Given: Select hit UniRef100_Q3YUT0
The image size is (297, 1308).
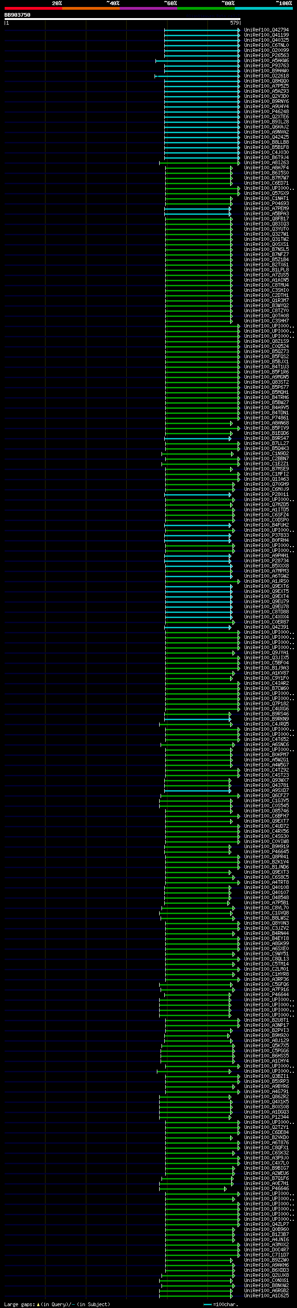Looking at the screenshot, I should point(266,229).
